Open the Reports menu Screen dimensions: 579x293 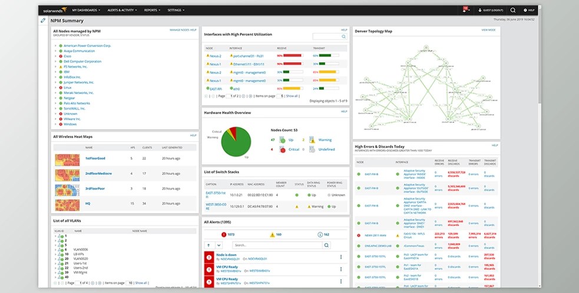(152, 11)
